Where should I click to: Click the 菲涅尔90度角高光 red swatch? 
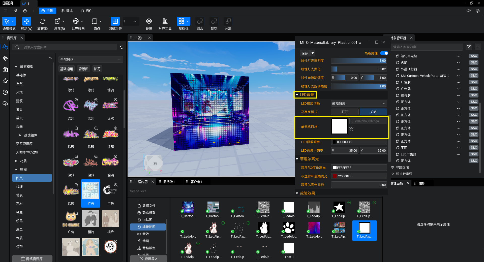pos(335,176)
